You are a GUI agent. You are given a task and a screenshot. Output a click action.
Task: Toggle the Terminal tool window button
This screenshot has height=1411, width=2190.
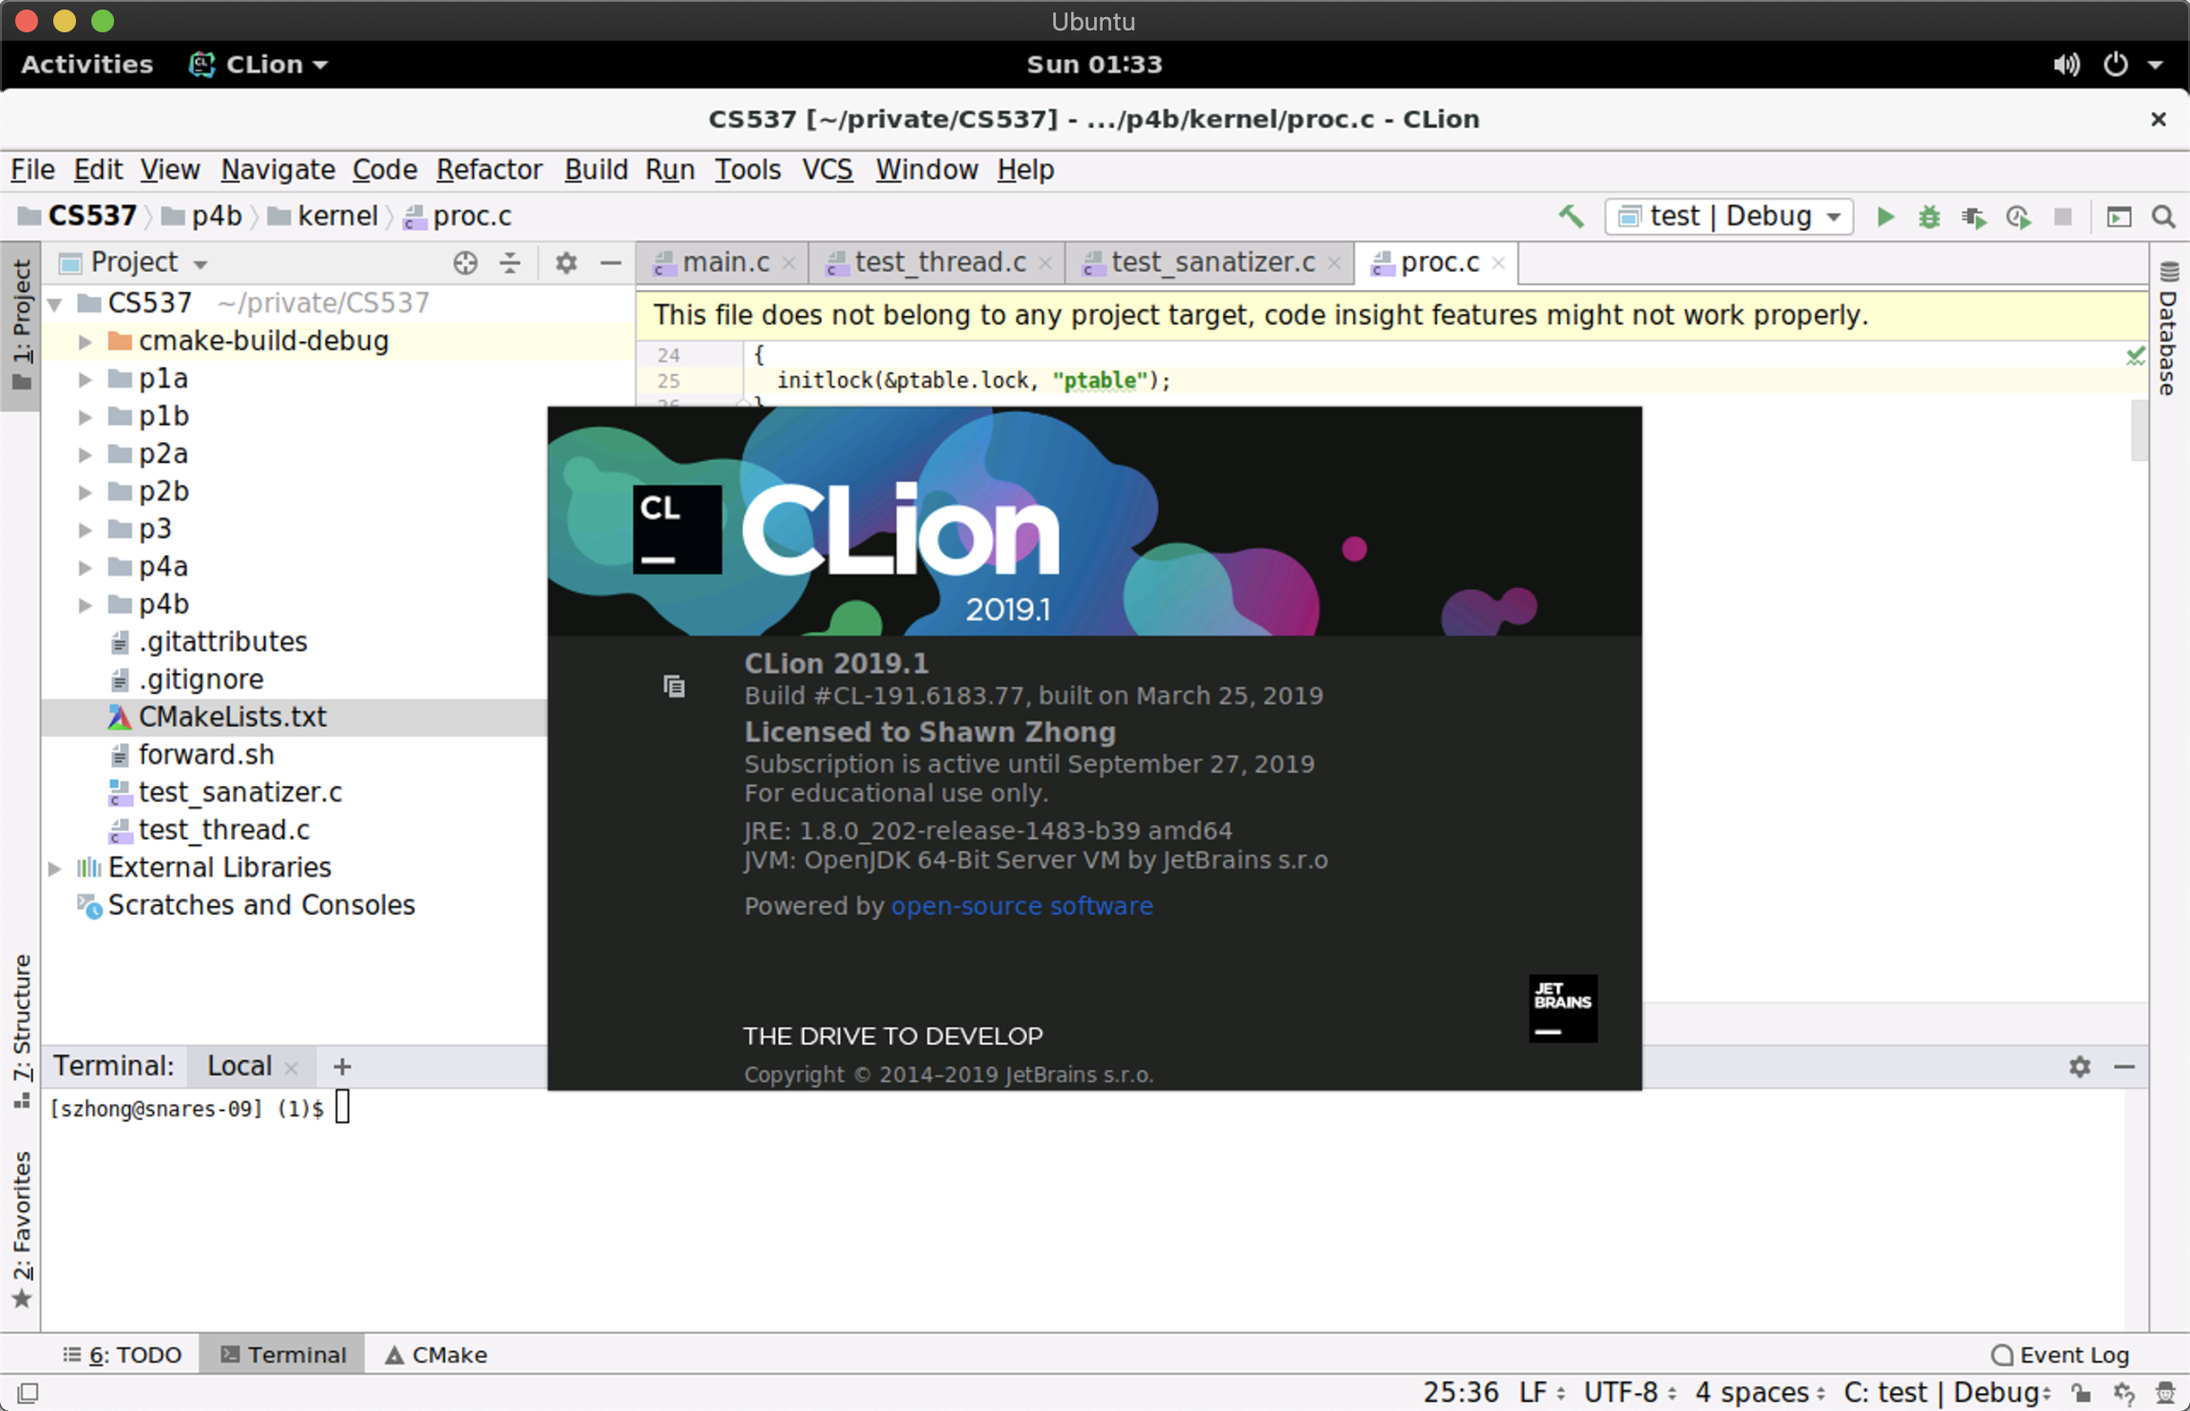pyautogui.click(x=283, y=1354)
